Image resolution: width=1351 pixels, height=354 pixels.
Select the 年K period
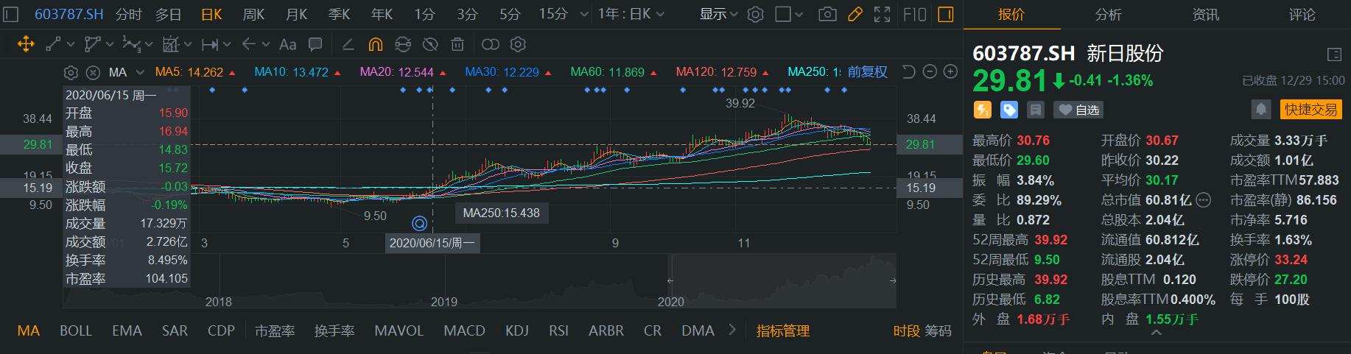382,14
